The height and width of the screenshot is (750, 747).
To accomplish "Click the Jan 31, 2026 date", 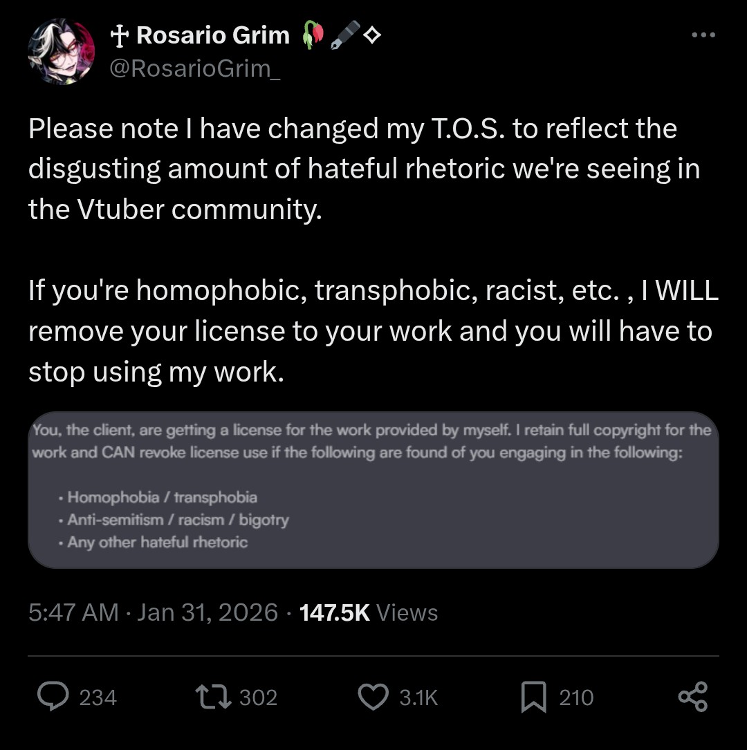I will tap(207, 612).
